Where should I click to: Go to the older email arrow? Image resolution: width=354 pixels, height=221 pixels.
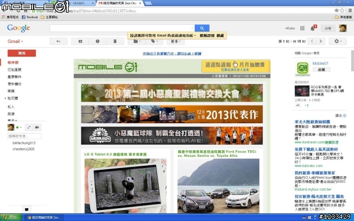[320, 41]
